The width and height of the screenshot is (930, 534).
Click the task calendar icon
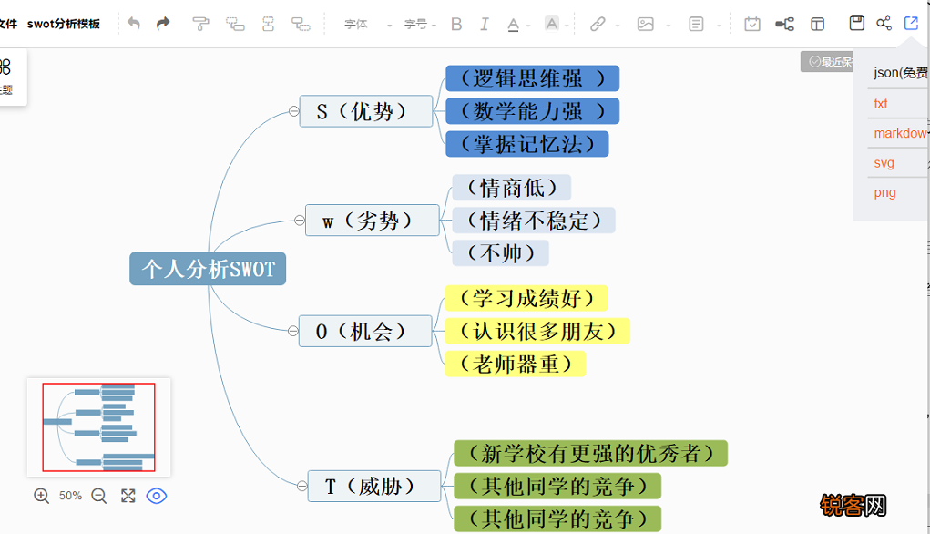752,24
